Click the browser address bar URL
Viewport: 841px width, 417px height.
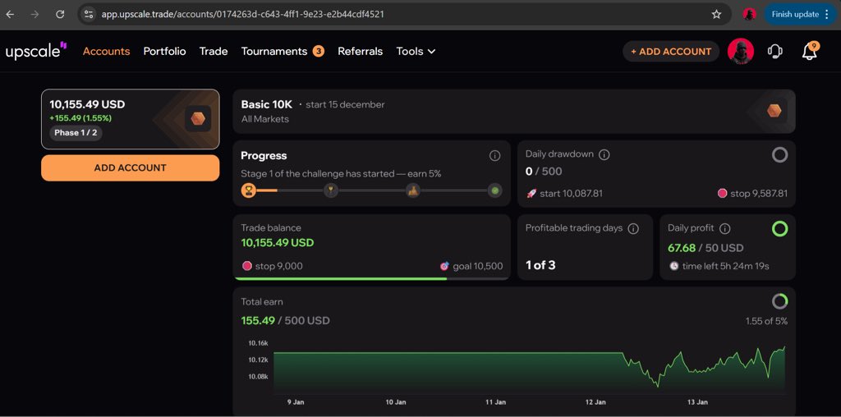click(242, 15)
